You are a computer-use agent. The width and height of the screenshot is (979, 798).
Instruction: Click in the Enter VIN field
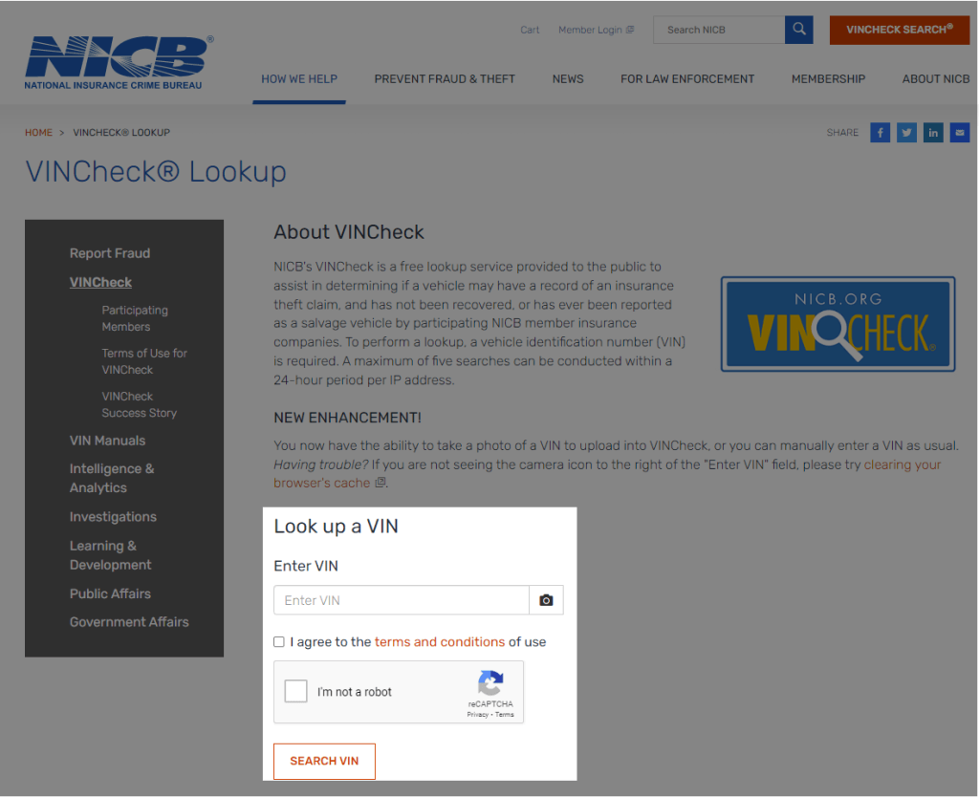[402, 600]
